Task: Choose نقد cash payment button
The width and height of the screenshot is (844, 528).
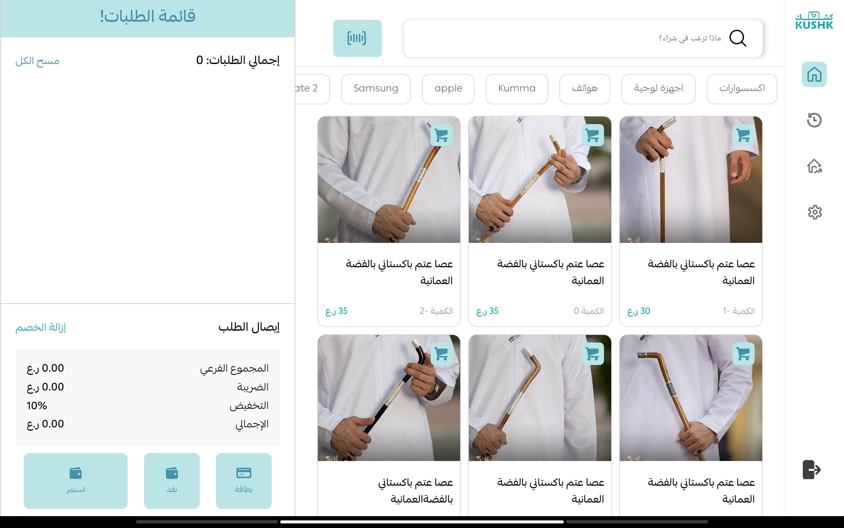Action: coord(171,480)
